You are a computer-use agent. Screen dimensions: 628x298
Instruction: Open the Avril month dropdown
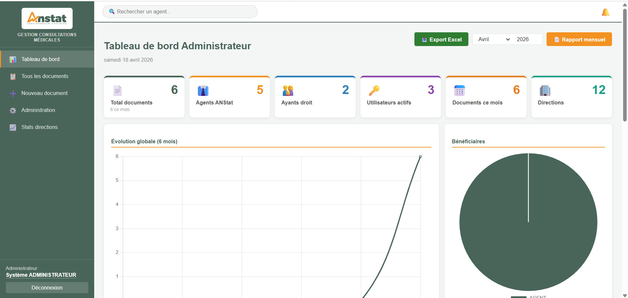point(493,39)
